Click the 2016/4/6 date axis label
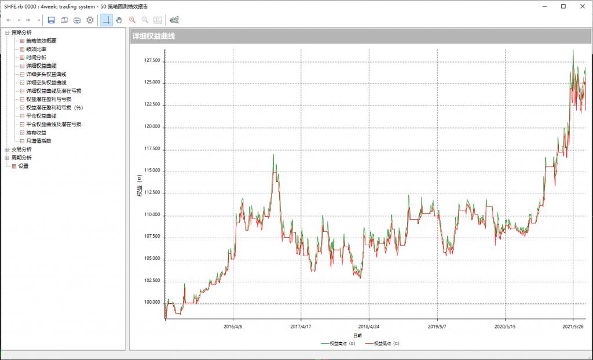The image size is (593, 360). 233,326
